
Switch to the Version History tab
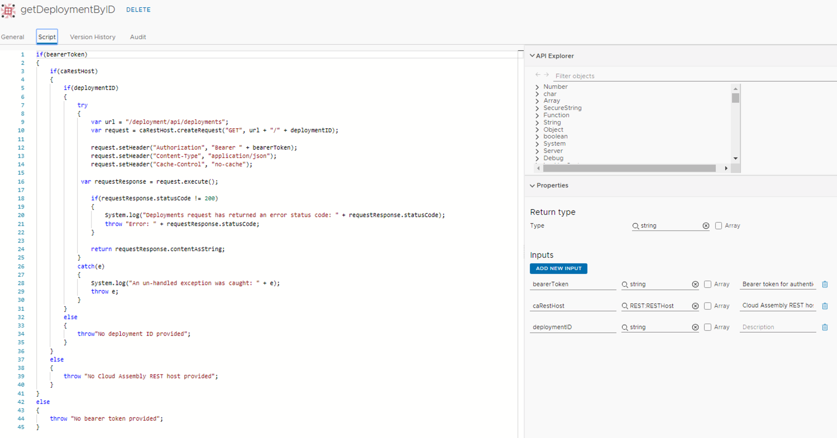93,37
